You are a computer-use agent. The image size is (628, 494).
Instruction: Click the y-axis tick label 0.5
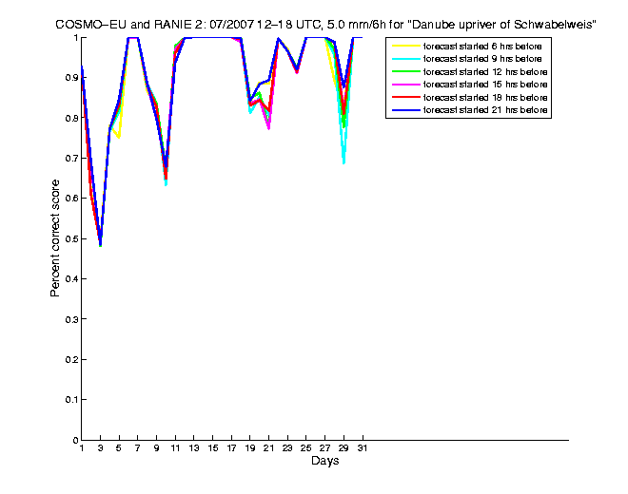pos(71,238)
